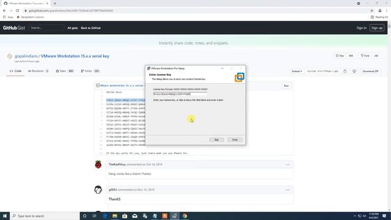The width and height of the screenshot is (391, 220).
Task: Open TheRadPiGuy commenter name
Action: point(117,164)
